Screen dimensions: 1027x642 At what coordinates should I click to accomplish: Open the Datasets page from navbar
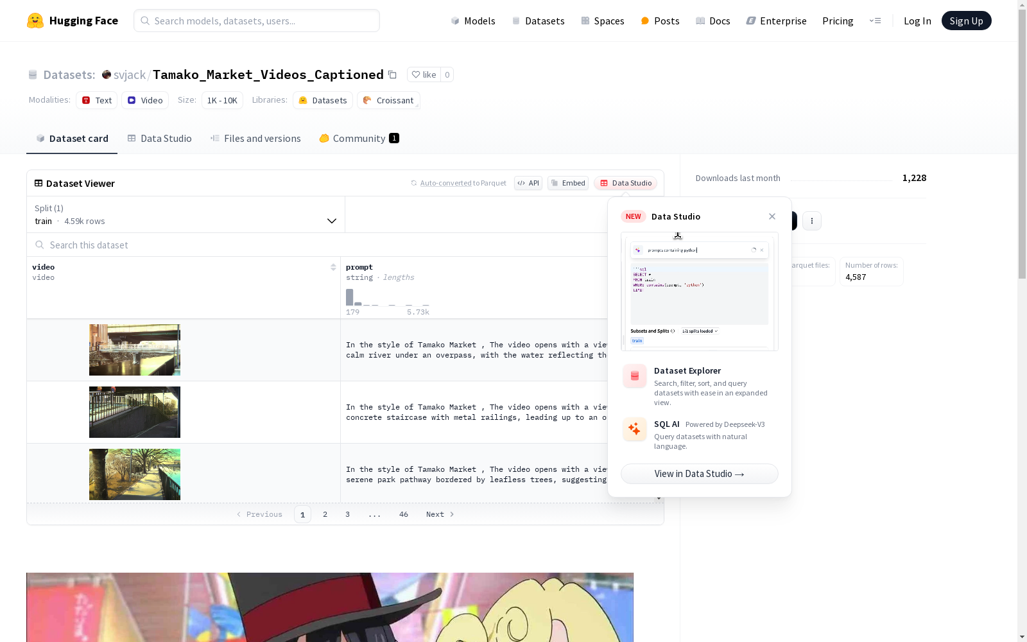pyautogui.click(x=538, y=21)
